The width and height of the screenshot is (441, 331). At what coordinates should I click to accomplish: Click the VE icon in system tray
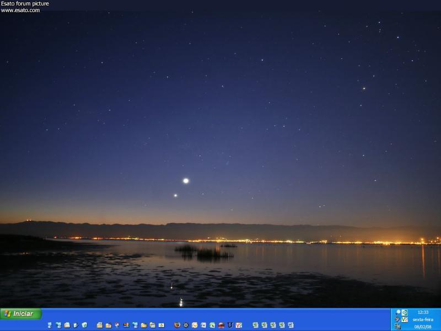coord(405,319)
